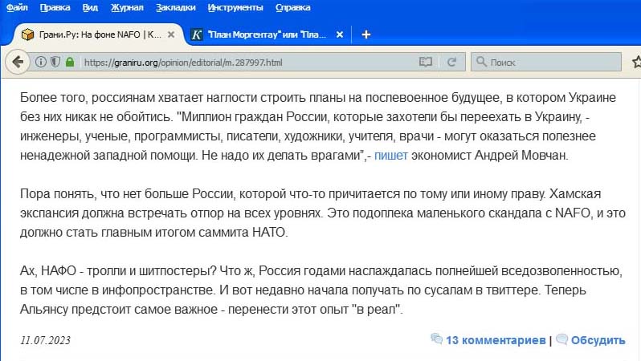Viewport: 641px width, 361px height.
Task: Close the Грани.Ру tab
Action: [x=171, y=34]
